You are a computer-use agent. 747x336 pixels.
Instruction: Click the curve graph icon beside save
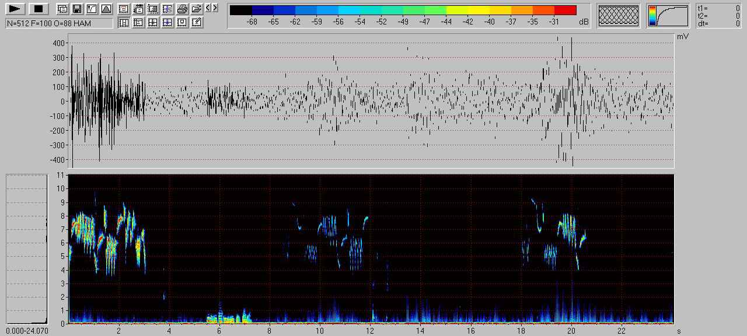click(91, 9)
